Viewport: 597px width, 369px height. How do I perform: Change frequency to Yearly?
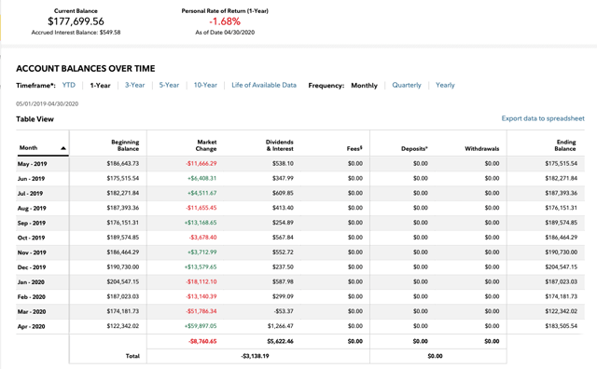[445, 85]
